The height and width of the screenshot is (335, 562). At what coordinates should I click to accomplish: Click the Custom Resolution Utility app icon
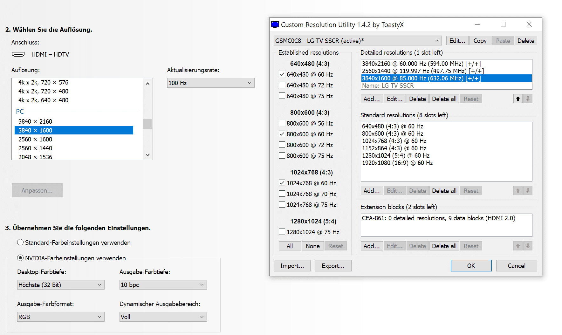tap(275, 25)
